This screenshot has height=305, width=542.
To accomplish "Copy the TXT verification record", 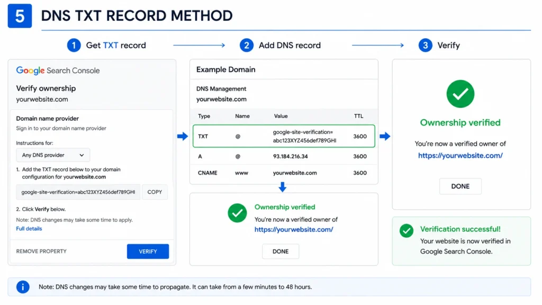I will 155,192.
